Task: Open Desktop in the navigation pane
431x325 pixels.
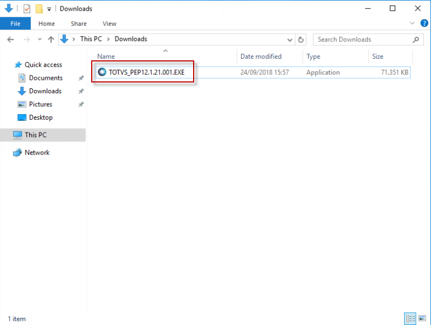Action: (x=40, y=117)
